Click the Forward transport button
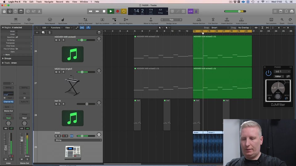Viewport: 296px width, 166px height. (97, 11)
